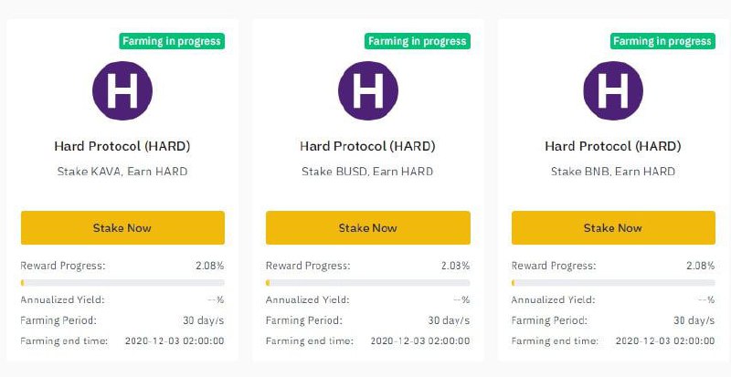The image size is (731, 377).
Task: Select 'Stake BUSD, Earn HARD' subtitle
Action: [x=367, y=172]
